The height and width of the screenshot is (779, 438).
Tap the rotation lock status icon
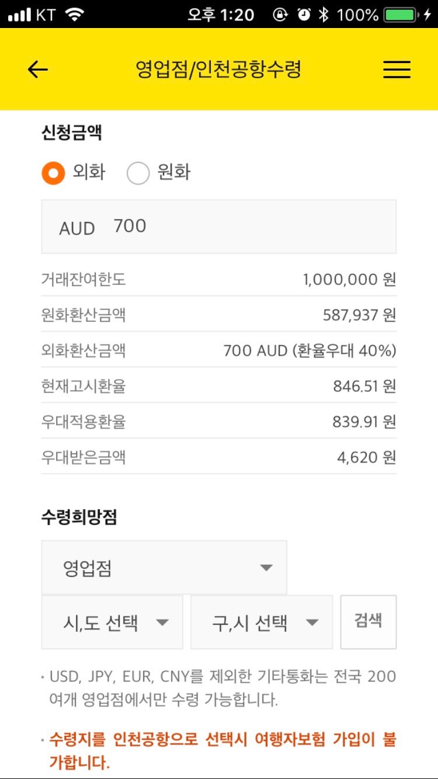point(281,15)
